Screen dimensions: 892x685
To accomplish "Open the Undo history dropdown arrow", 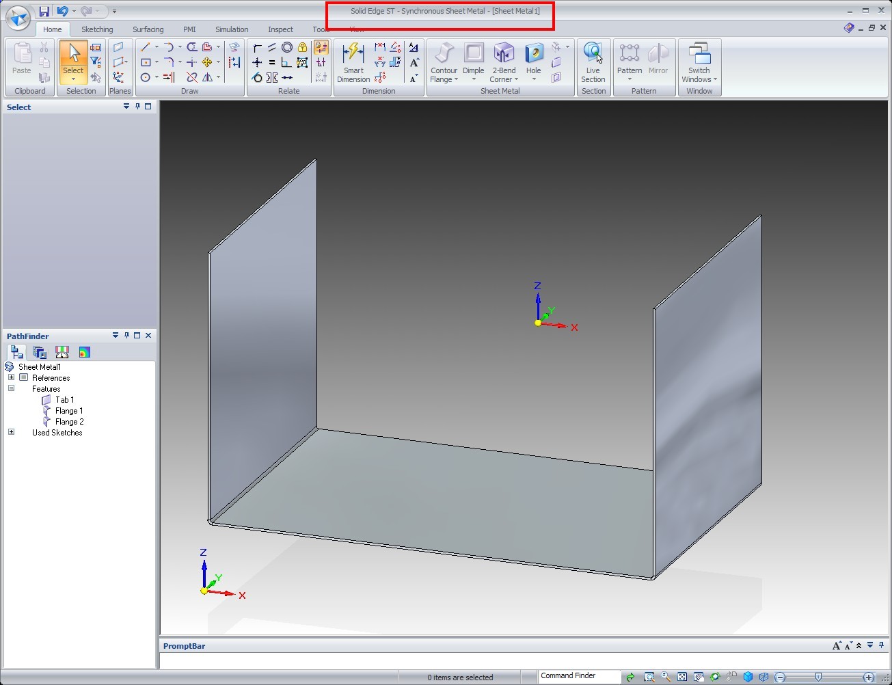I will (73, 11).
